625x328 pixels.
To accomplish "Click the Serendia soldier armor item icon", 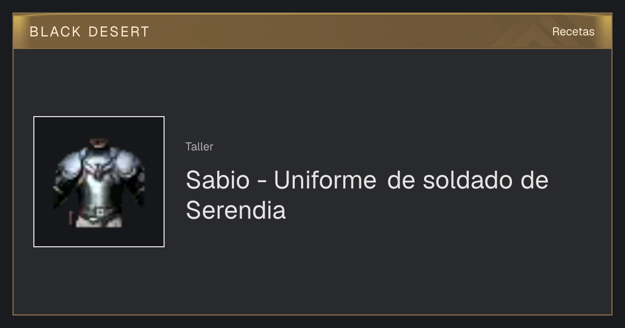I will pos(99,183).
